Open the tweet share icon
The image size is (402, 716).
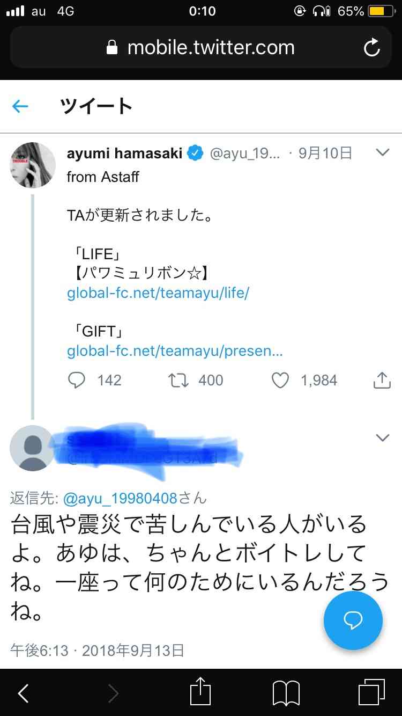(381, 380)
